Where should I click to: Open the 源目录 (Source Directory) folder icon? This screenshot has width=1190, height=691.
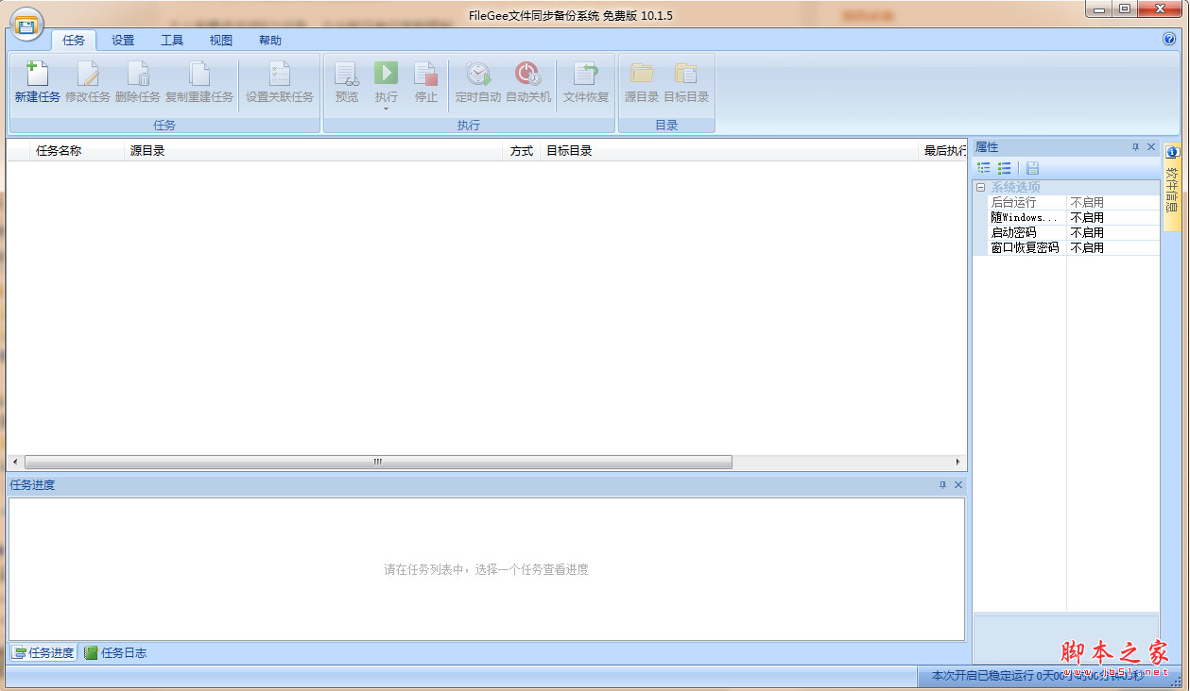click(x=642, y=75)
